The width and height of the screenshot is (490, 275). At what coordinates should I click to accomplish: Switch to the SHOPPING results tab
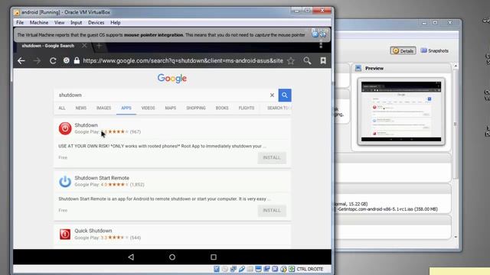[196, 108]
